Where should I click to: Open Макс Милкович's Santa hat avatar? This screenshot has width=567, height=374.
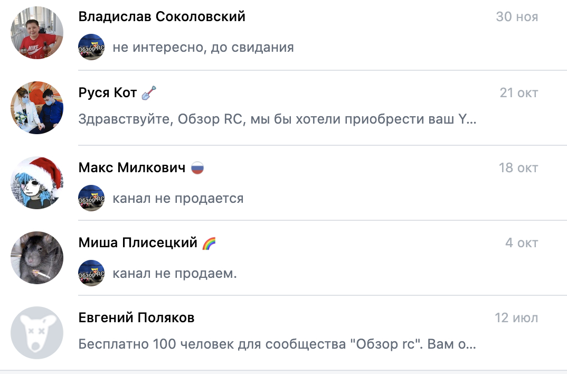pos(37,183)
